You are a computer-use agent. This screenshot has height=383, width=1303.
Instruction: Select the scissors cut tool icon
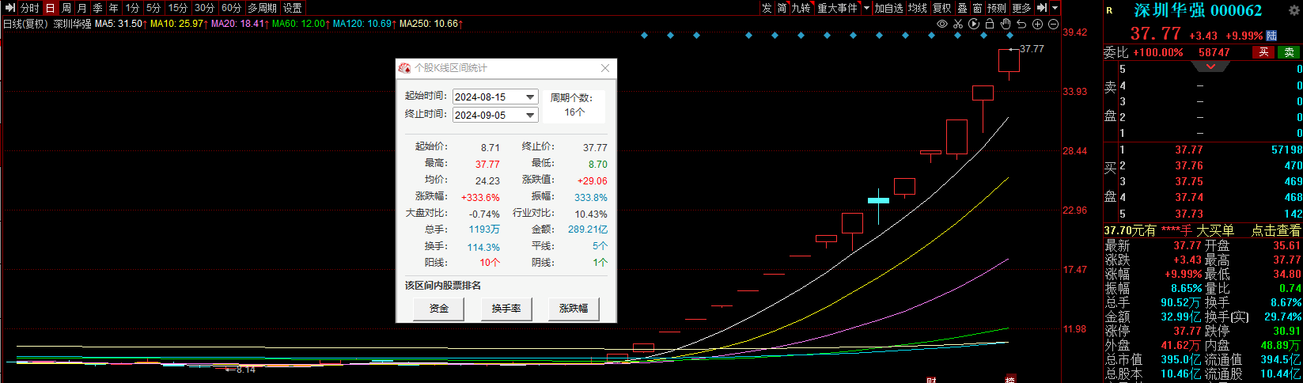(958, 24)
